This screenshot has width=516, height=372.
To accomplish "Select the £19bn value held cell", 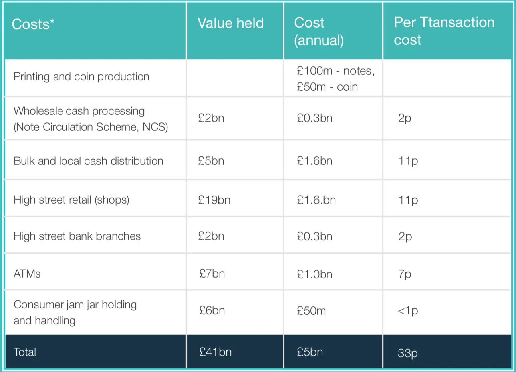I will pos(214,200).
